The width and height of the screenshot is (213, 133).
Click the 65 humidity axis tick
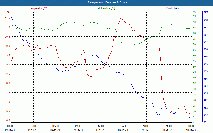194,50
